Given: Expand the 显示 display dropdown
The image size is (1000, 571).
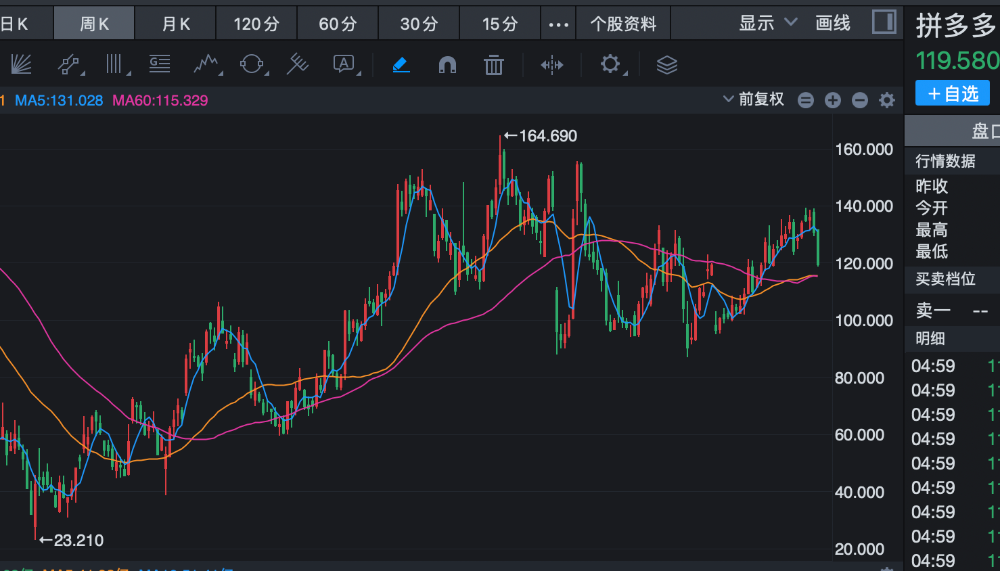Looking at the screenshot, I should 767,24.
